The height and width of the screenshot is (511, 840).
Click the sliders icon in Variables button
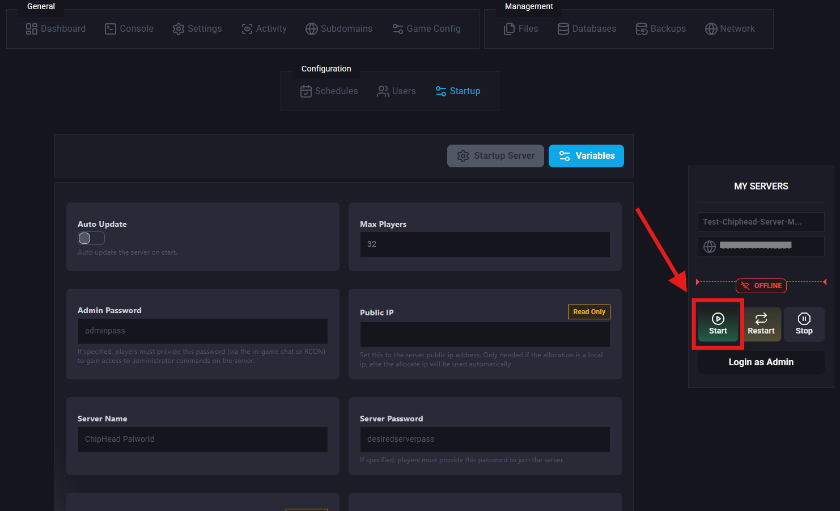(565, 156)
